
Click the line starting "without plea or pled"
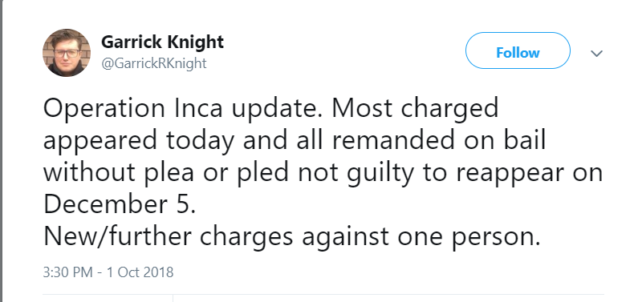pos(323,173)
